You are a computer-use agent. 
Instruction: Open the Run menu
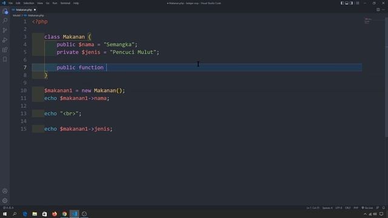[55, 3]
